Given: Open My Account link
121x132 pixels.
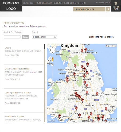Looking at the screenshot, I should click(x=100, y=3).
